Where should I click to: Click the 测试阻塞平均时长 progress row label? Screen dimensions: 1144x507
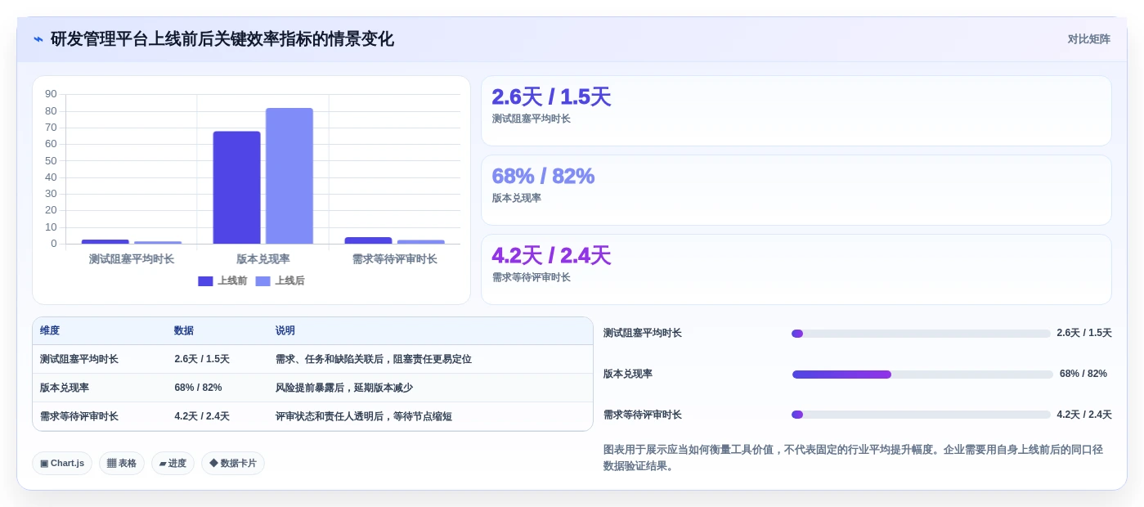[643, 333]
